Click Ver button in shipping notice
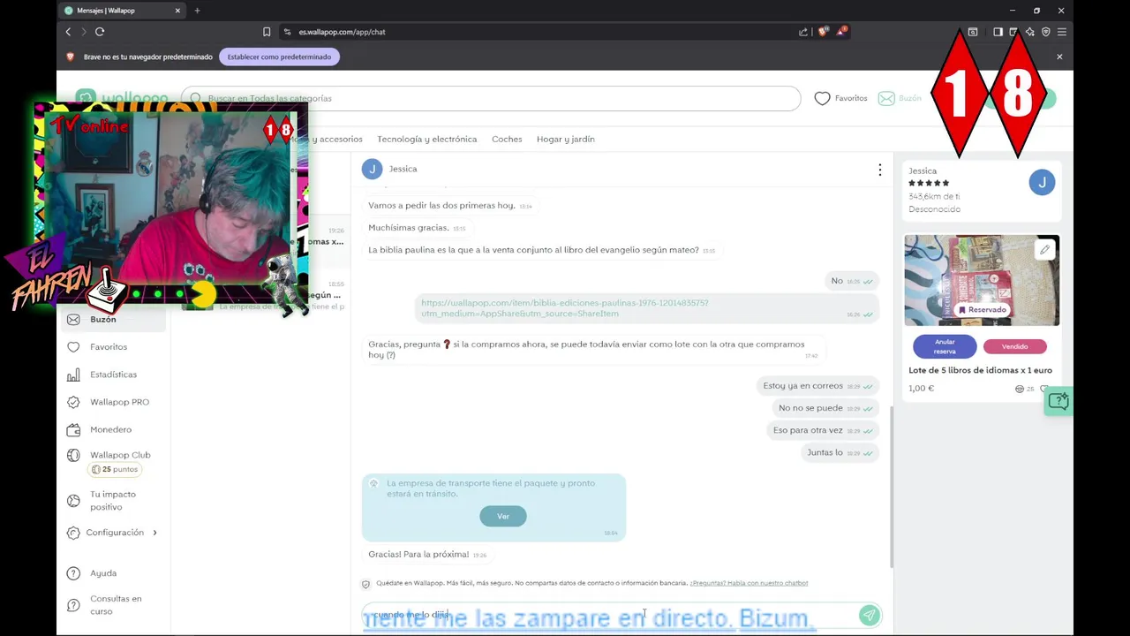This screenshot has height=636, width=1130. [x=503, y=516]
